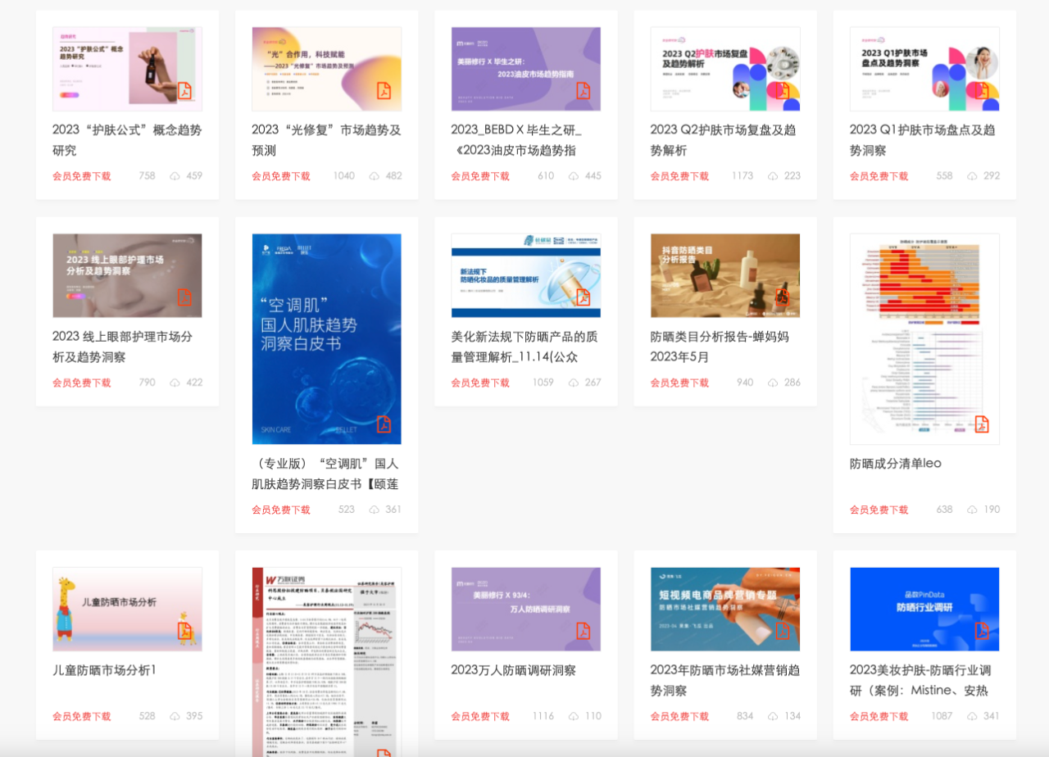Click PDF icon on 2023油皮市场趋势指南 thumbnail
Image resolution: width=1049 pixels, height=757 pixels.
(584, 91)
